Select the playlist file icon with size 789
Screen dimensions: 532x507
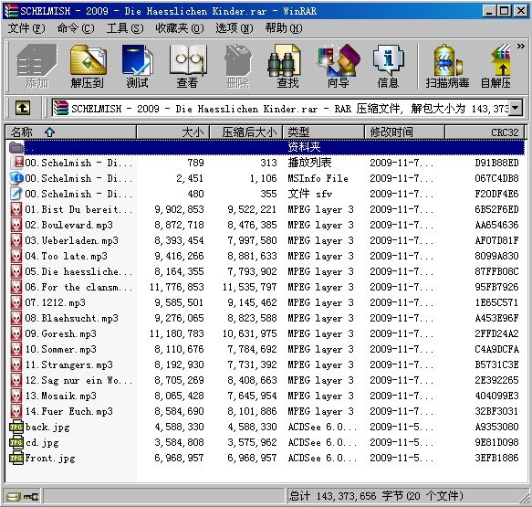pyautogui.click(x=16, y=163)
